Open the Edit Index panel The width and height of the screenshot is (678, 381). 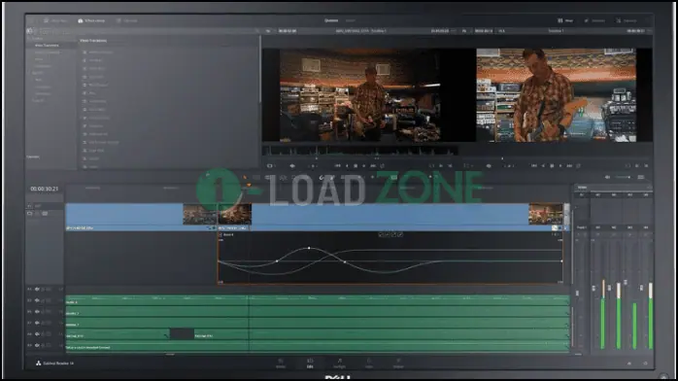(127, 20)
